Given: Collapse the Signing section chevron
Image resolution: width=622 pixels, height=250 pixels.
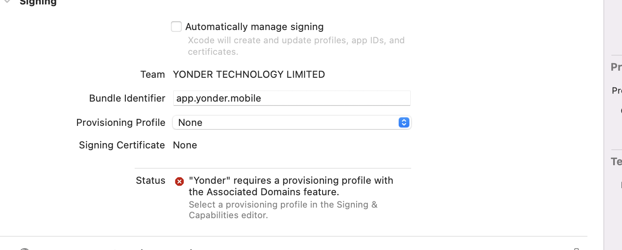Looking at the screenshot, I should 7,2.
